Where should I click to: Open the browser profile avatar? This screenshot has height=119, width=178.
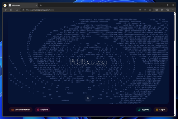tap(5, 5)
